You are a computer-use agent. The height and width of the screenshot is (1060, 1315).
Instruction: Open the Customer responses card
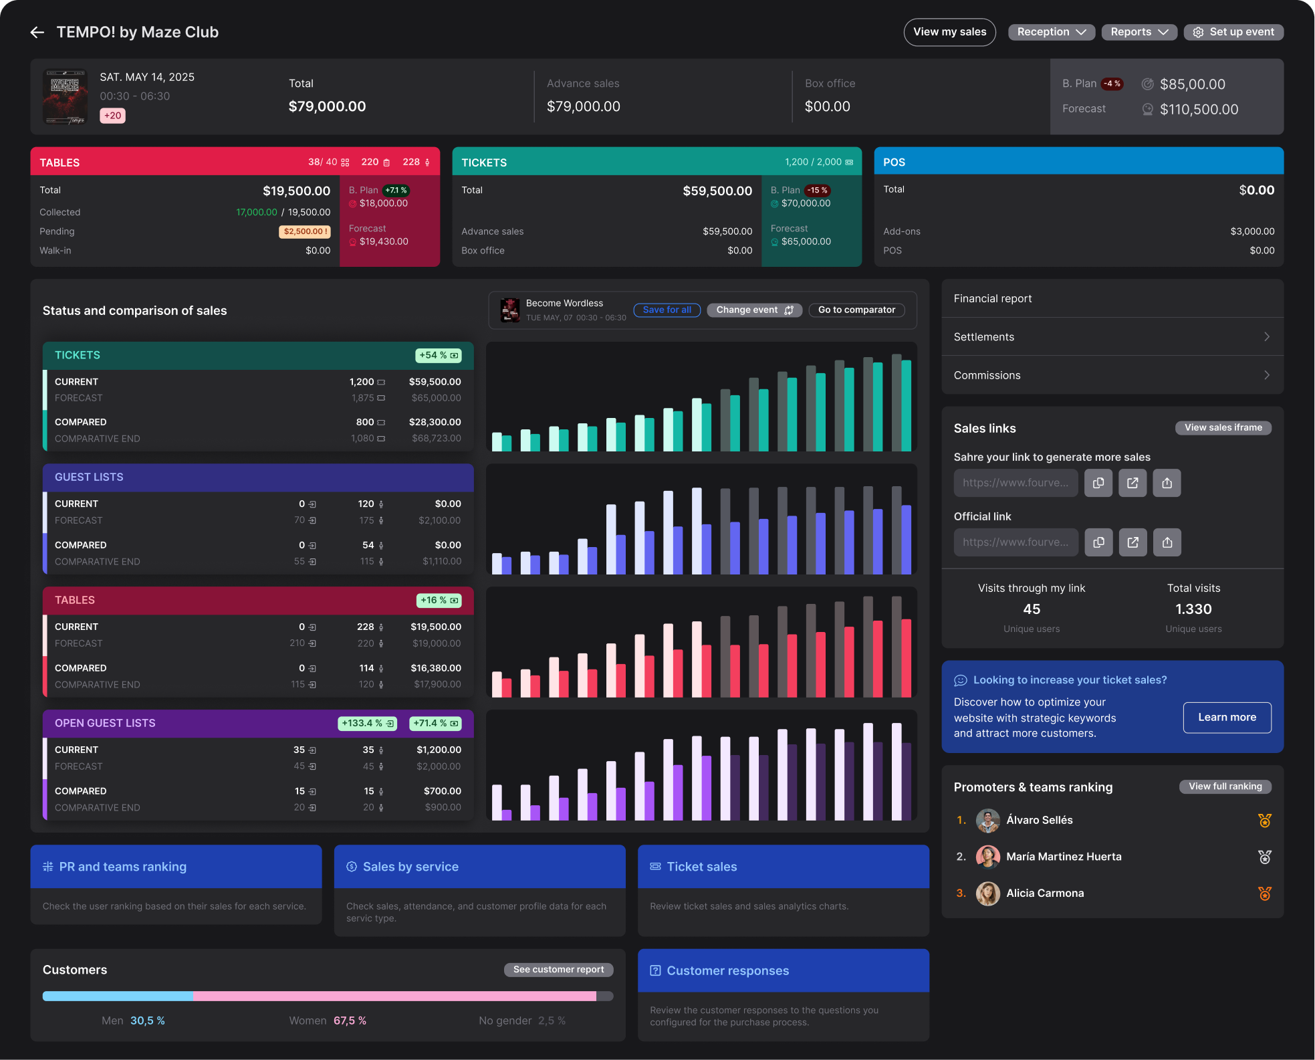coord(783,995)
